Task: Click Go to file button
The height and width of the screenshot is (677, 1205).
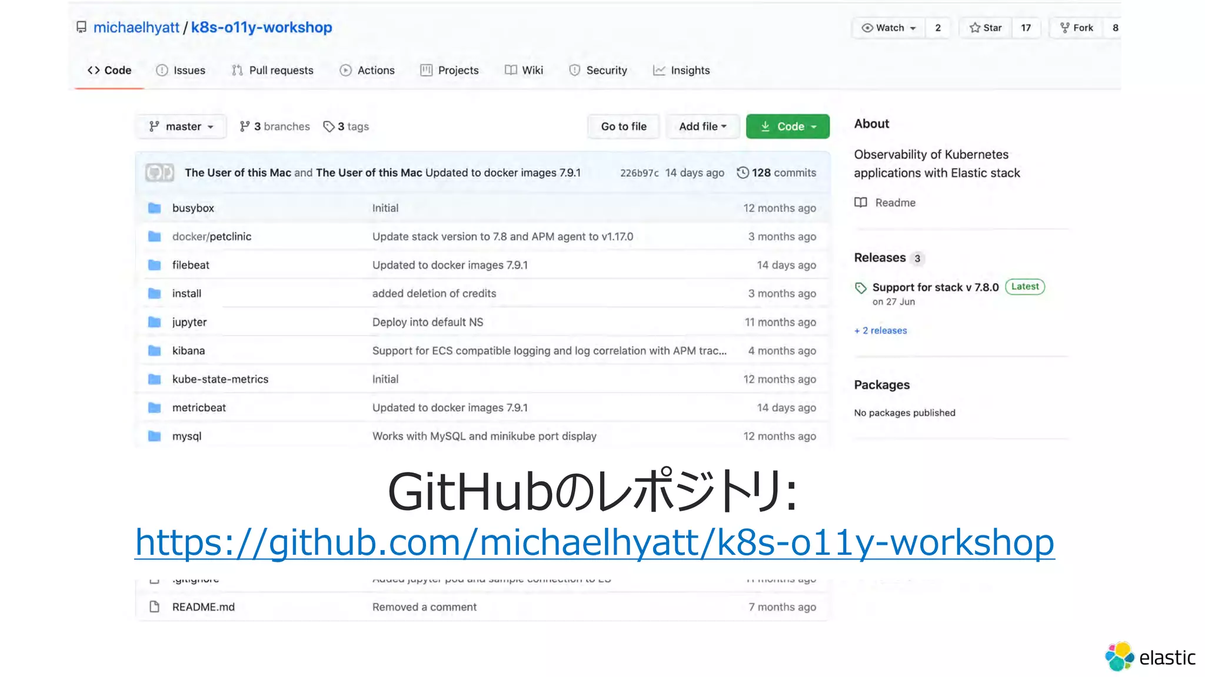Action: pyautogui.click(x=624, y=126)
